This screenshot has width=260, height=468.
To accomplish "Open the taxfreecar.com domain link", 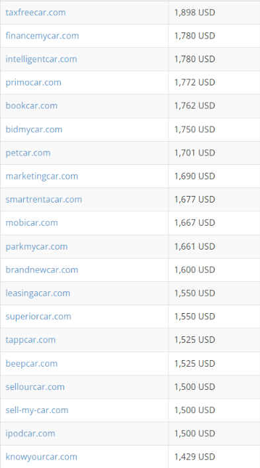I will click(36, 13).
